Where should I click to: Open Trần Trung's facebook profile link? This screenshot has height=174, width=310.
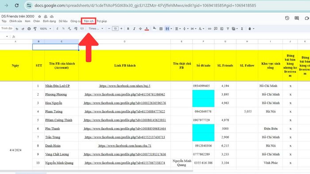pos(125,137)
